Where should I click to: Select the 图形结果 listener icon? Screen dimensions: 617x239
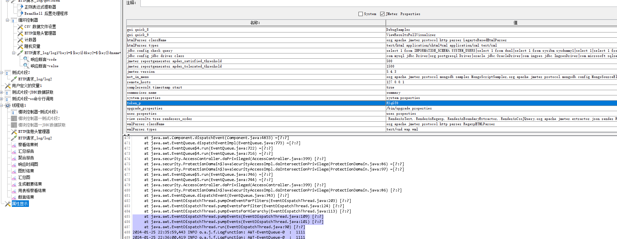tap(14, 171)
